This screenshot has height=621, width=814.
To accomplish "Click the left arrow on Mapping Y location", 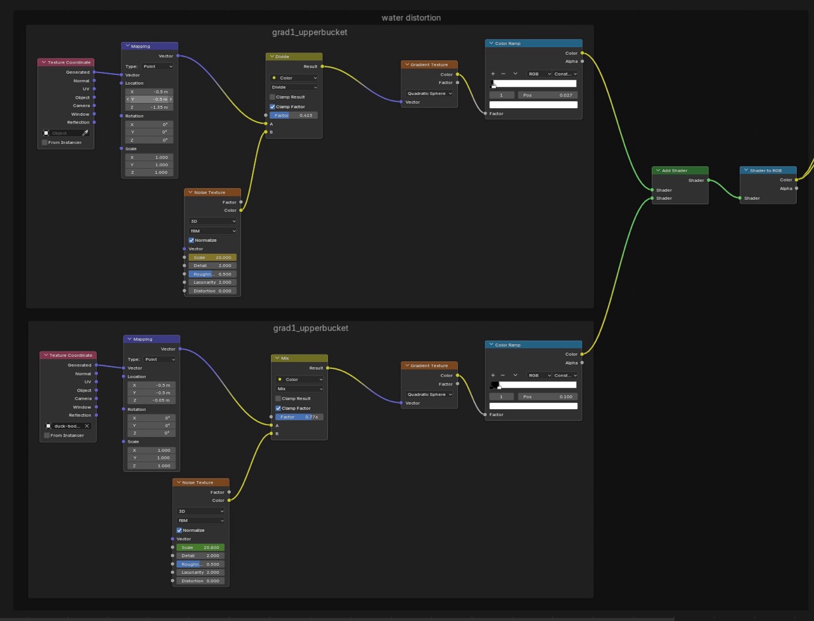I will click(128, 99).
